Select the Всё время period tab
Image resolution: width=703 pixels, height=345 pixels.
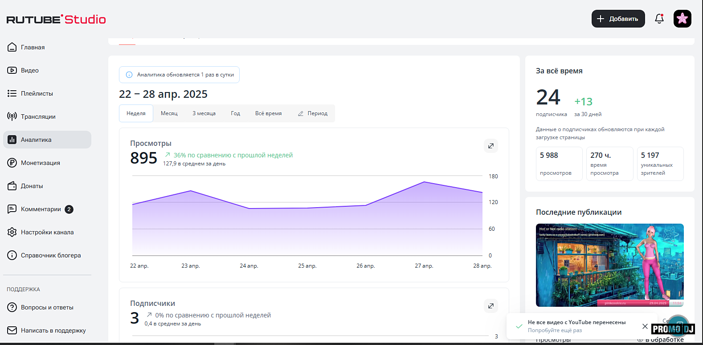point(268,113)
